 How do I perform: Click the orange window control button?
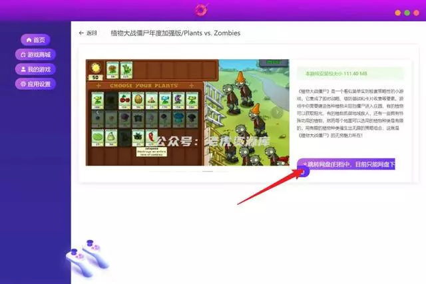pos(398,13)
